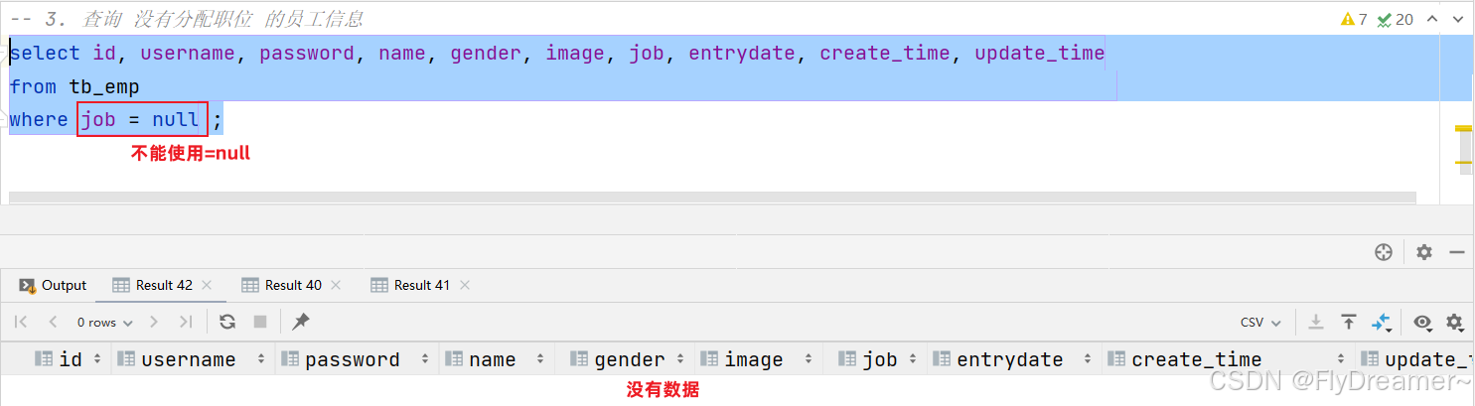Click the compare data blue arrows icon

(x=1382, y=322)
